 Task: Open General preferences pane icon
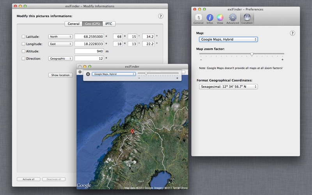(199, 19)
